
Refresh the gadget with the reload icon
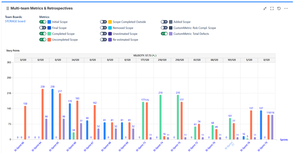click(x=279, y=9)
